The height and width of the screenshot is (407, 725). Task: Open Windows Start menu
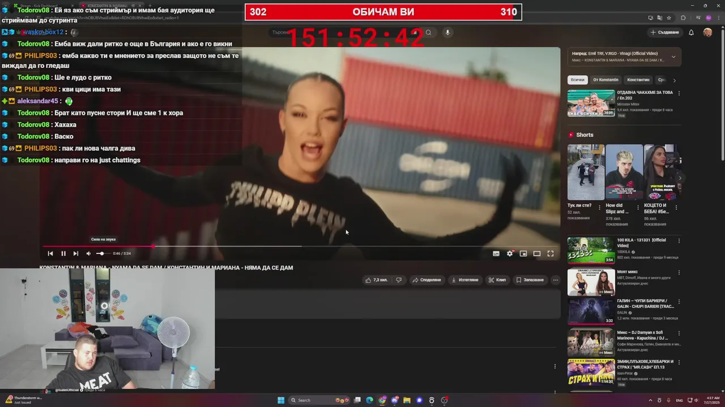click(x=281, y=400)
